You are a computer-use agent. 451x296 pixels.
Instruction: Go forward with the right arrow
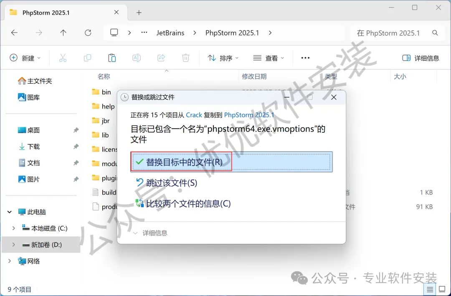coord(38,33)
